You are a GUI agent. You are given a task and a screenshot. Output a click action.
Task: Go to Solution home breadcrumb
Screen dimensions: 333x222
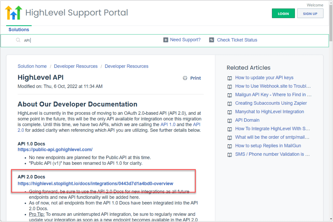pyautogui.click(x=32, y=66)
